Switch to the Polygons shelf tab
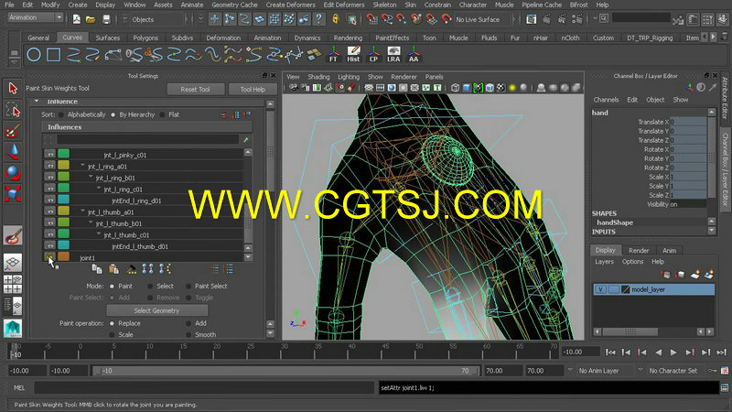 coord(145,38)
